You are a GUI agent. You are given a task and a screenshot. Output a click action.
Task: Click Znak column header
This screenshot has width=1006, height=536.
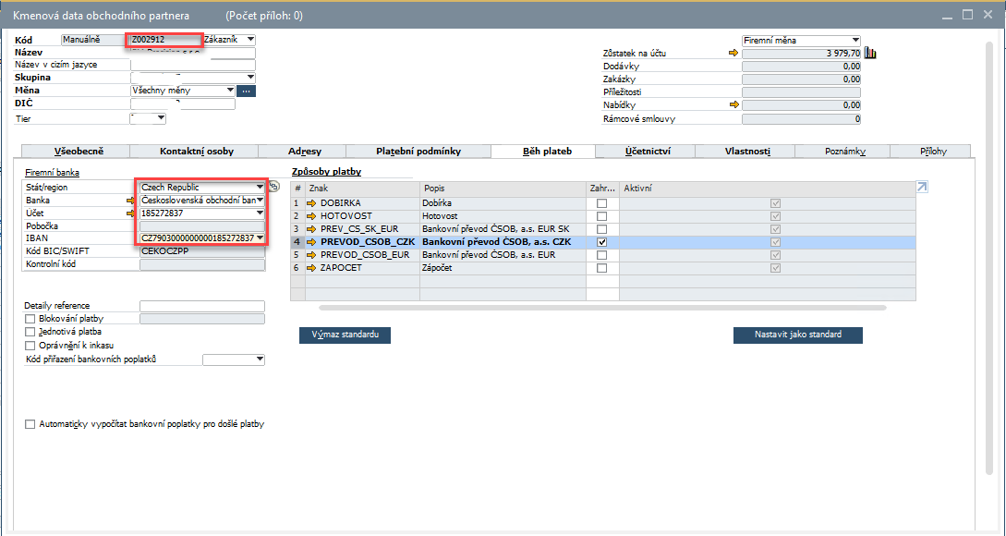point(362,189)
